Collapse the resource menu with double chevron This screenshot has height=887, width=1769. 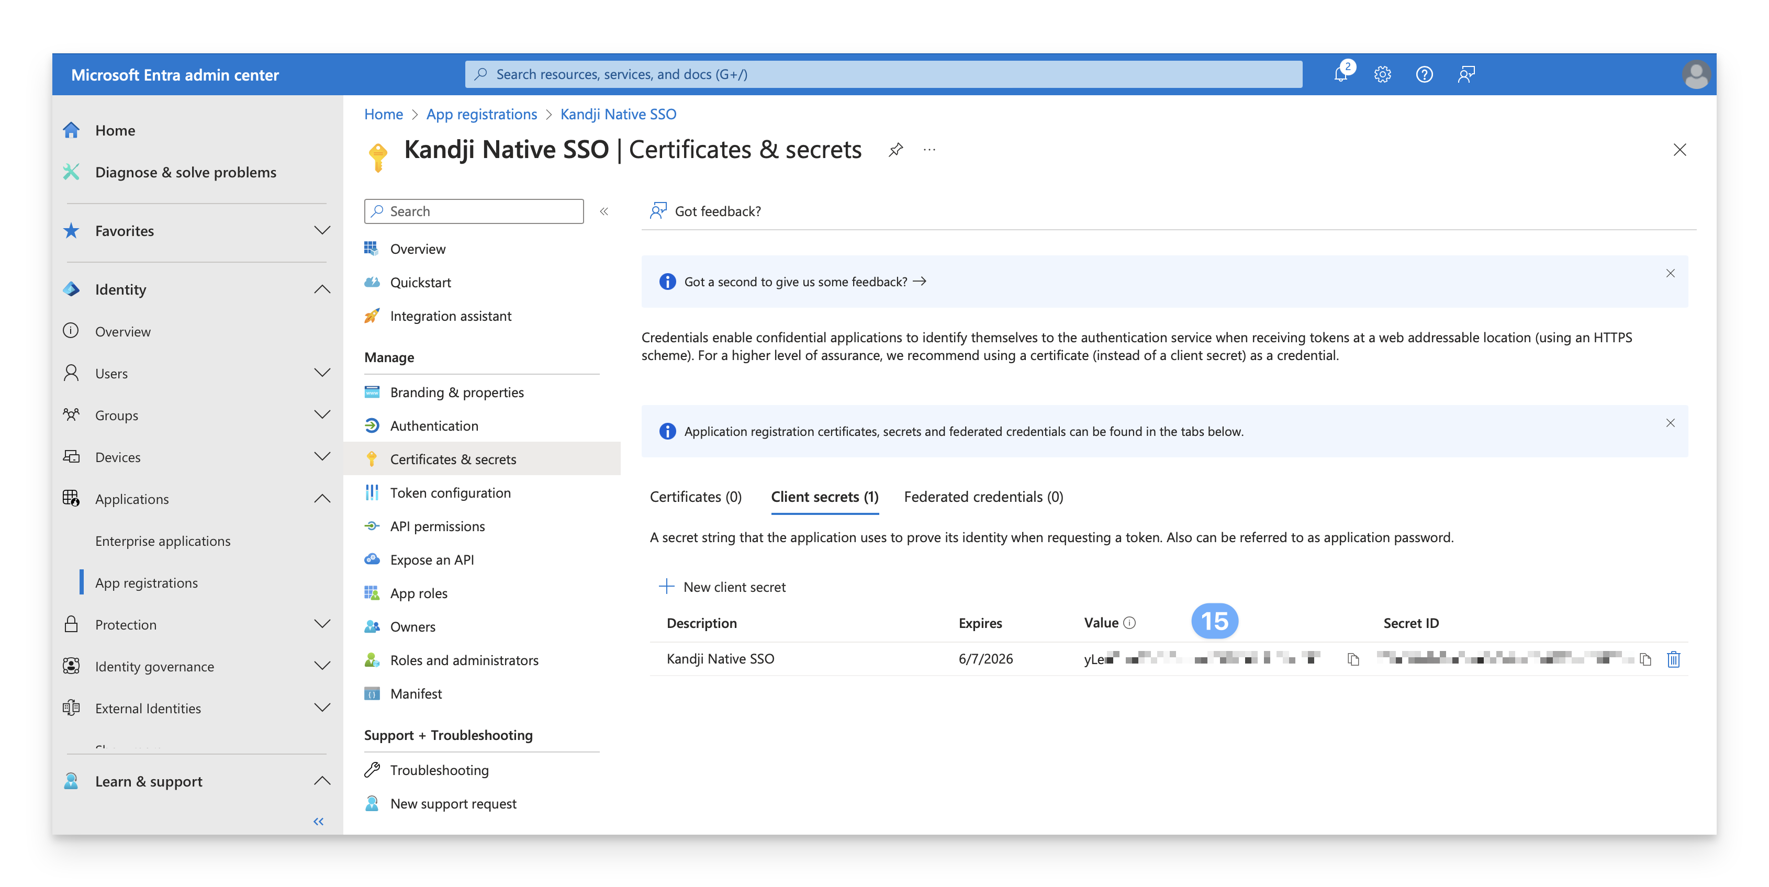pyautogui.click(x=603, y=211)
